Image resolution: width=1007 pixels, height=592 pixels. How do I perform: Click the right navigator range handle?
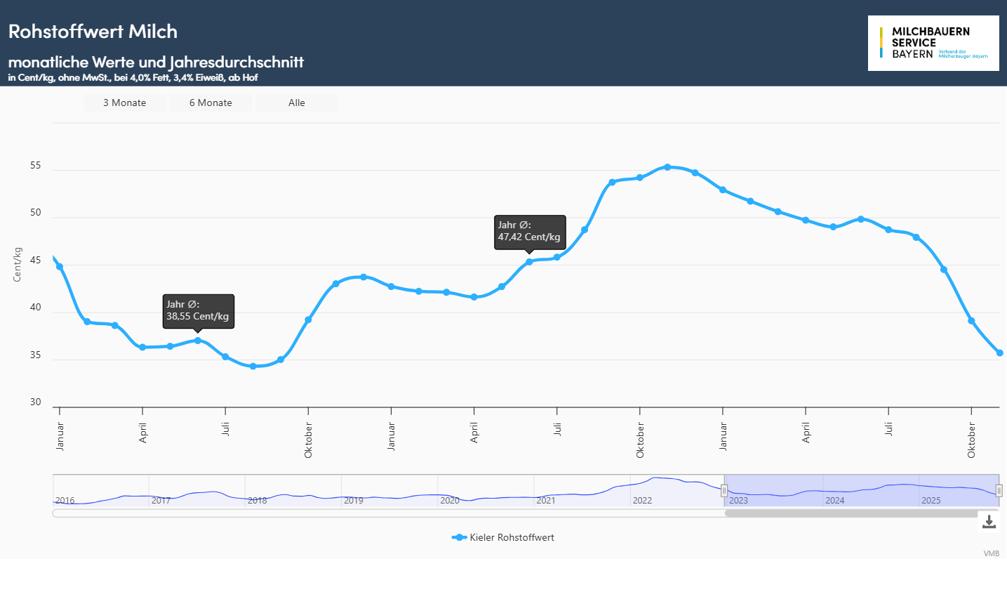(x=999, y=491)
